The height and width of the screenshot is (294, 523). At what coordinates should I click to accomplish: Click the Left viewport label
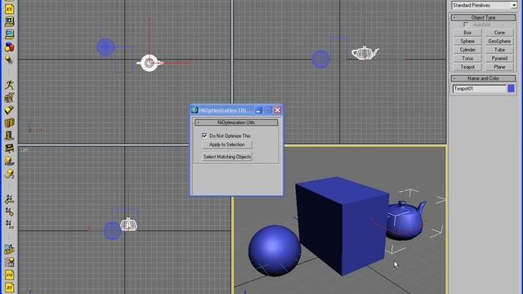click(x=24, y=150)
